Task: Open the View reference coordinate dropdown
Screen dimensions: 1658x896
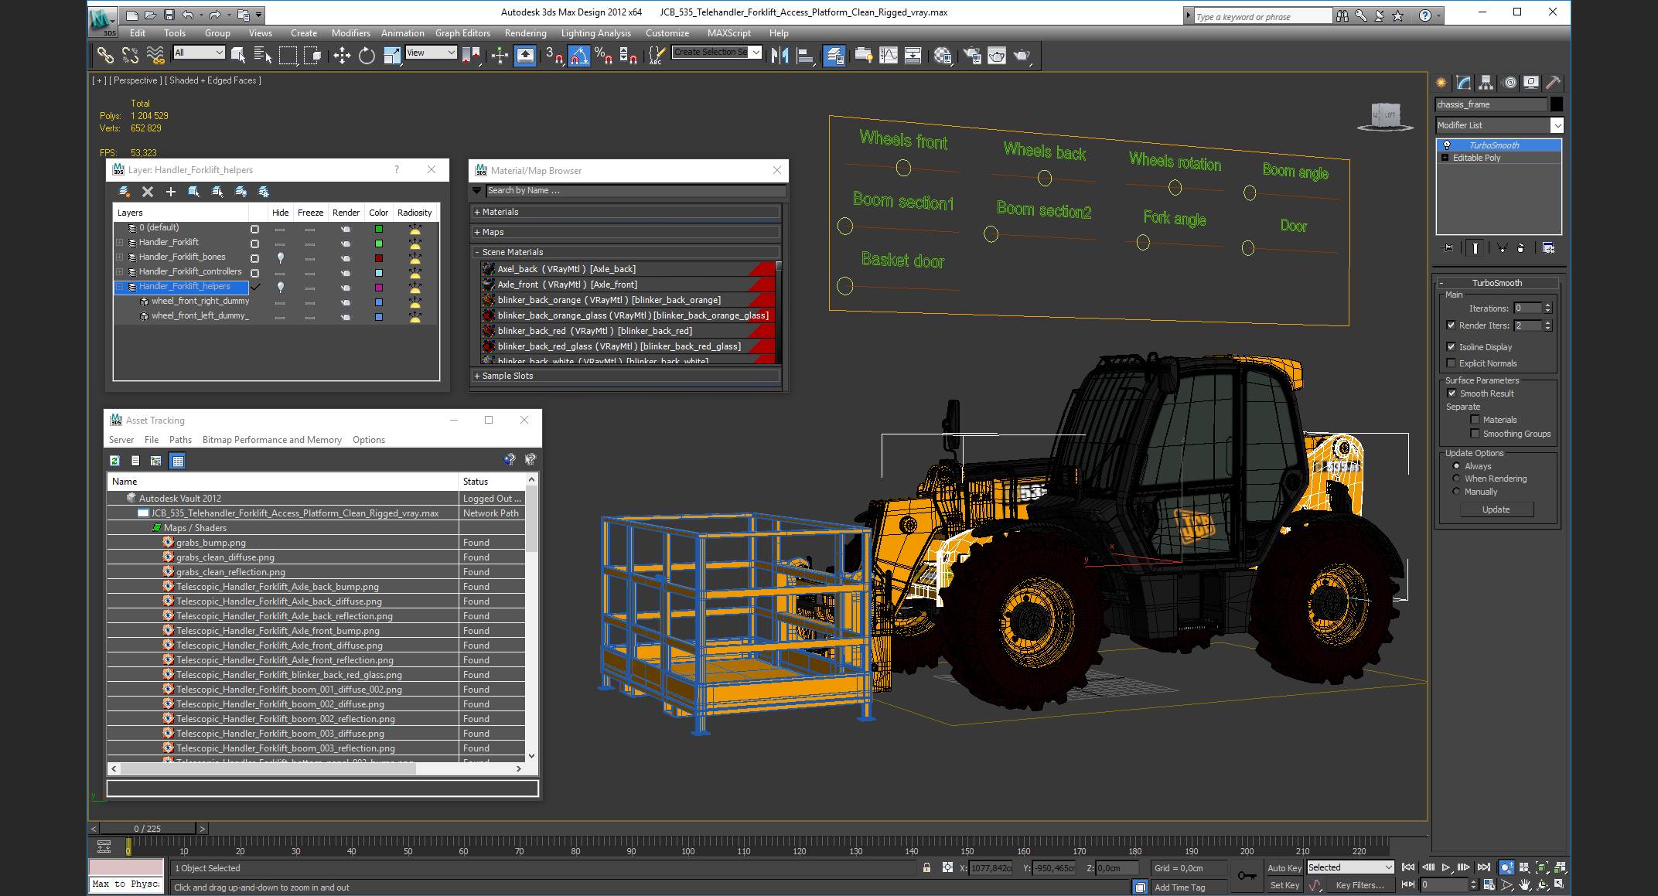Action: pyautogui.click(x=432, y=53)
